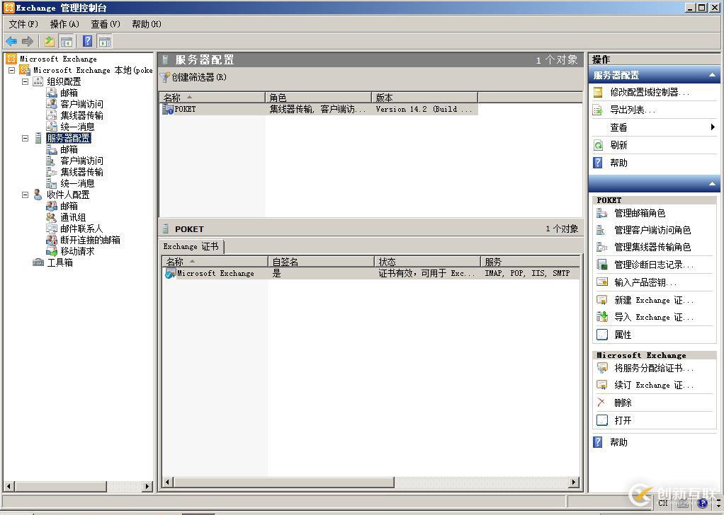Click the blue Help toolbar icon
Image resolution: width=724 pixels, height=515 pixels.
(x=87, y=42)
